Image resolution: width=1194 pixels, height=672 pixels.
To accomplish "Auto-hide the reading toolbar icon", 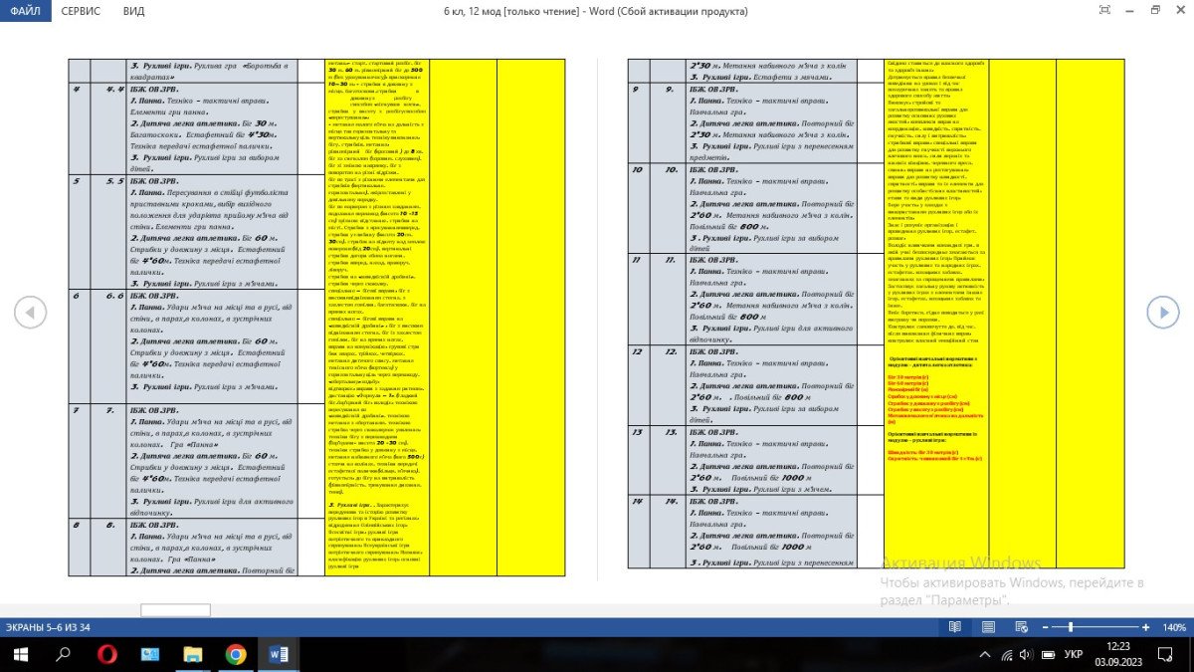I will (1104, 10).
